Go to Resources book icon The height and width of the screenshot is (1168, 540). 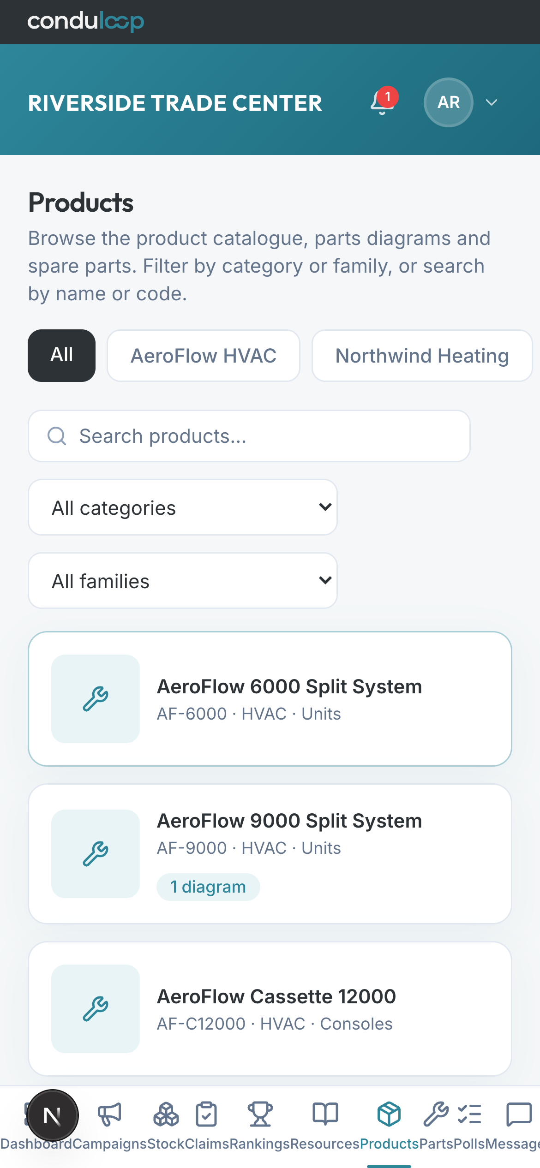325,1114
